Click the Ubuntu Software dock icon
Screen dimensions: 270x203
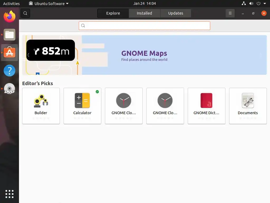pyautogui.click(x=9, y=53)
